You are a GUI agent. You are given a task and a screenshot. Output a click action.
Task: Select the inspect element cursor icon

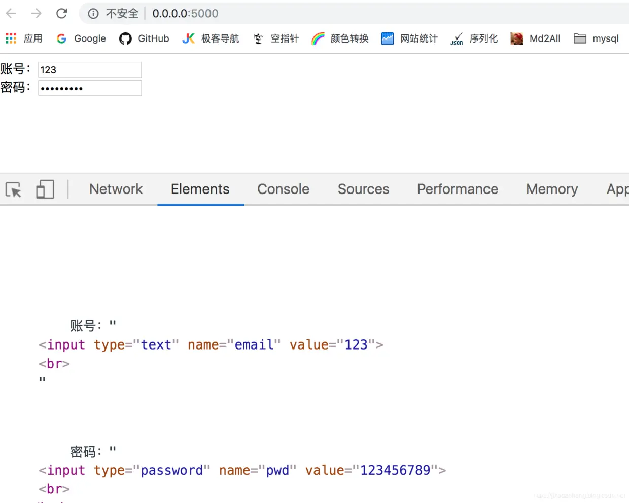click(x=14, y=189)
